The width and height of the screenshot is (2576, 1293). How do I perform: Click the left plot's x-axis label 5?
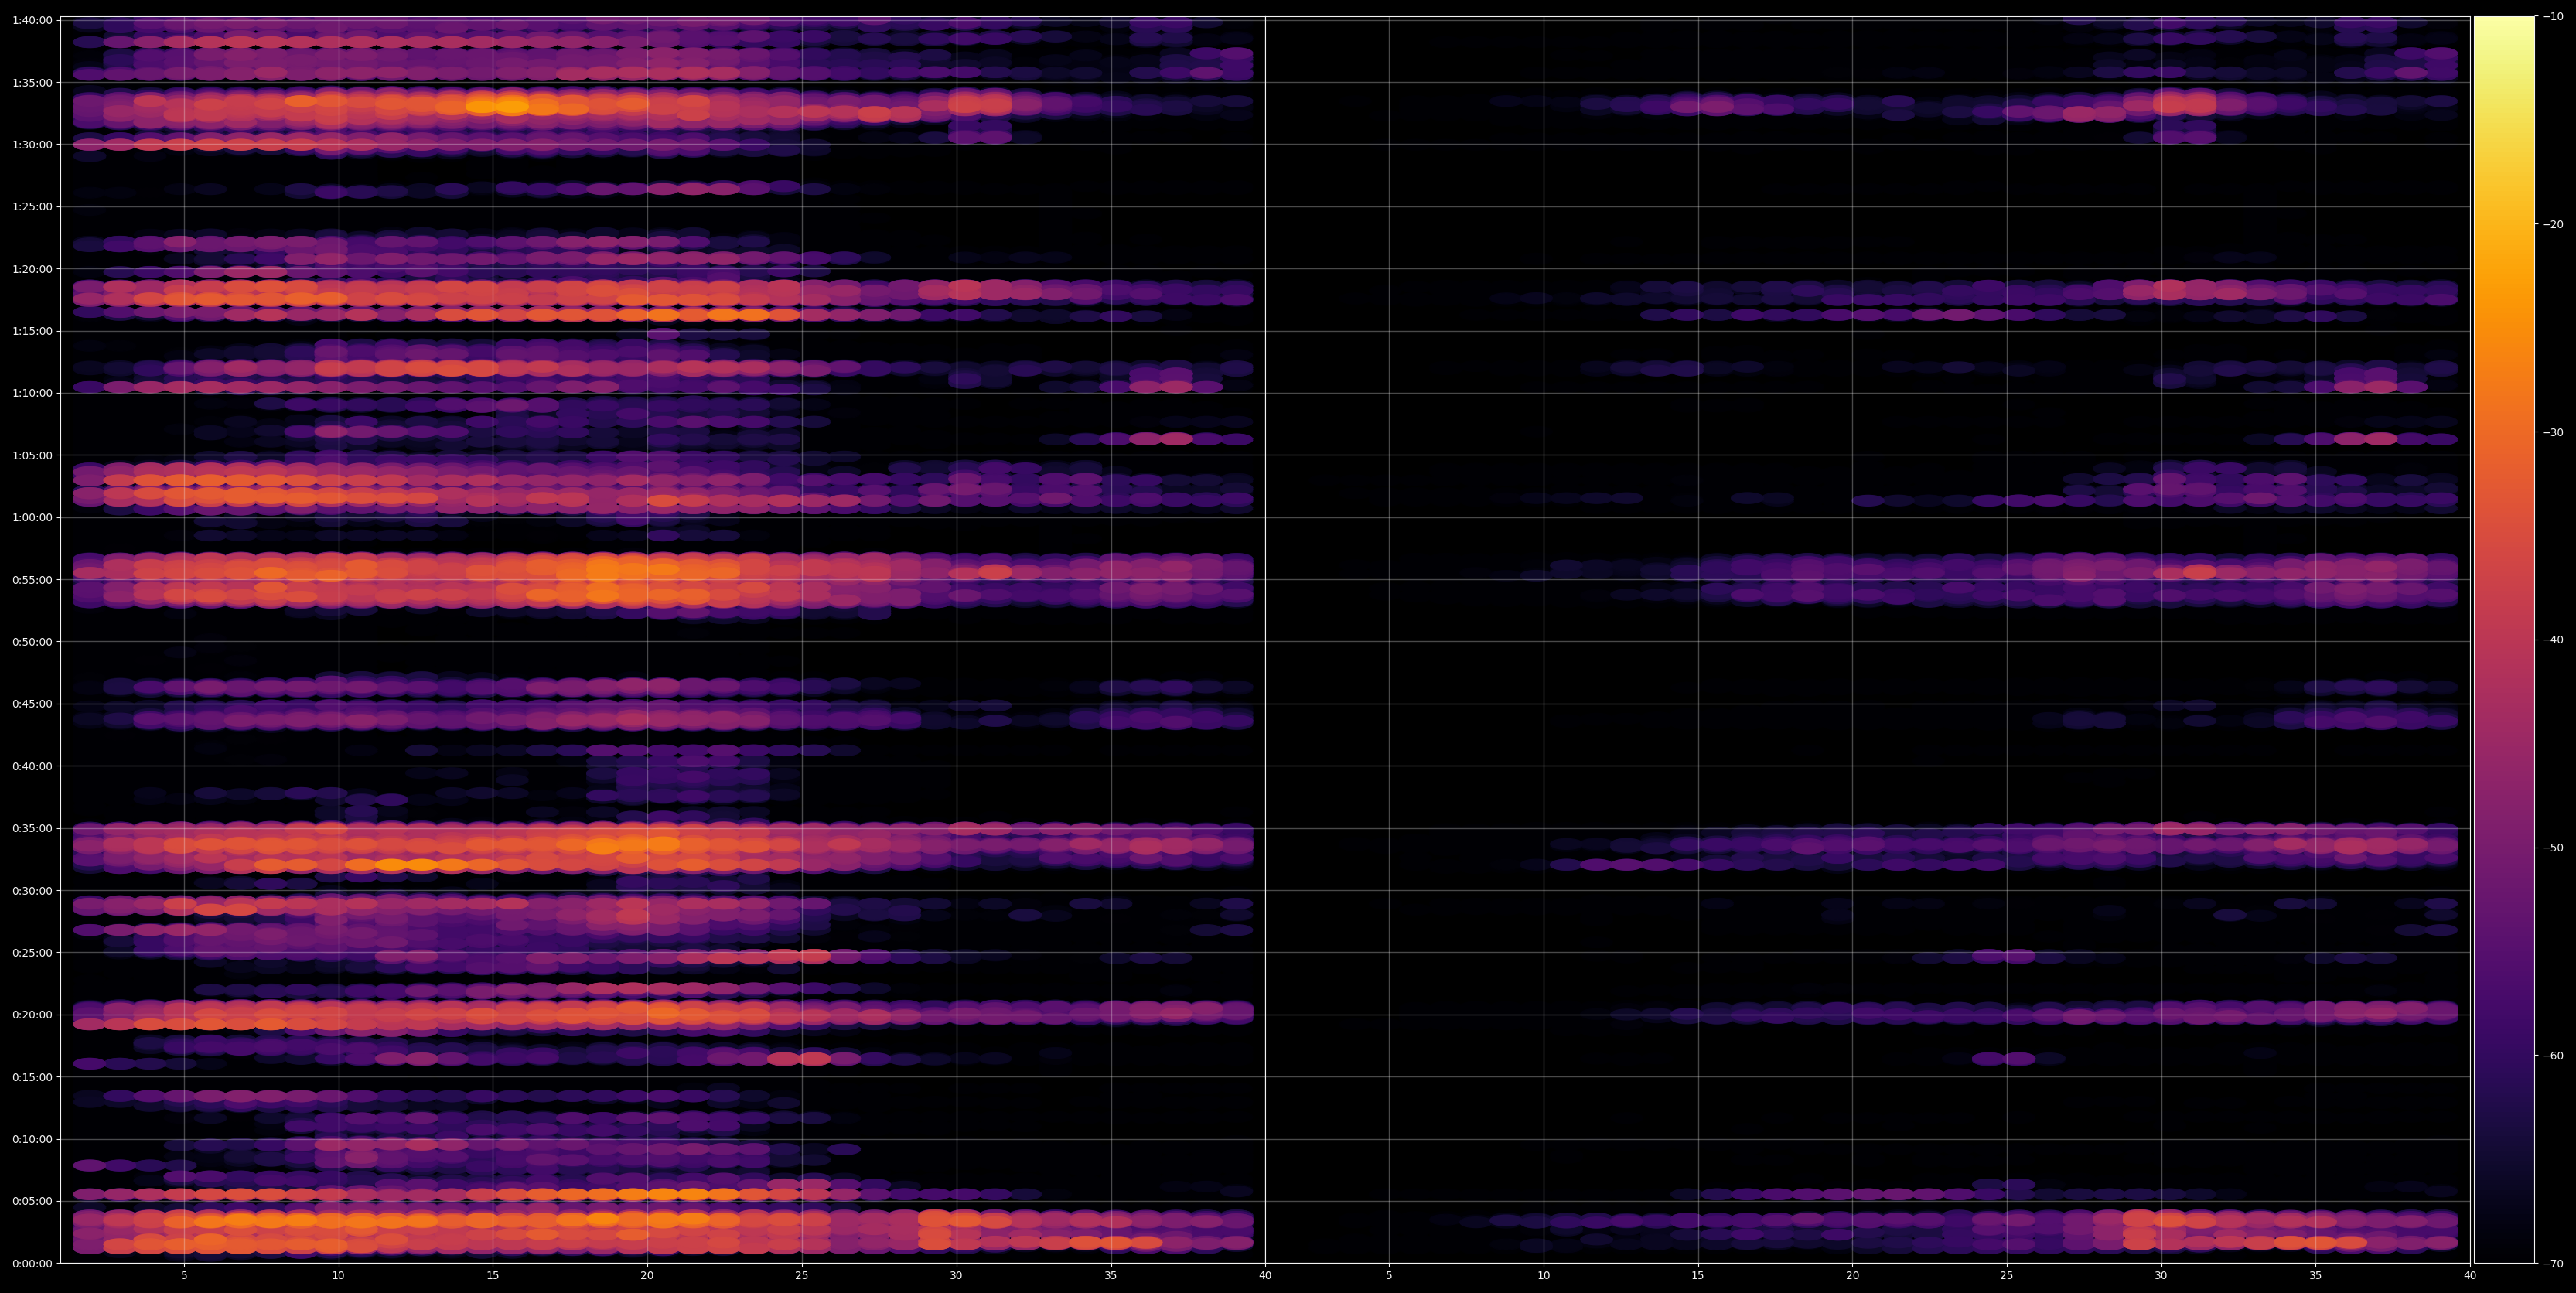[184, 1276]
